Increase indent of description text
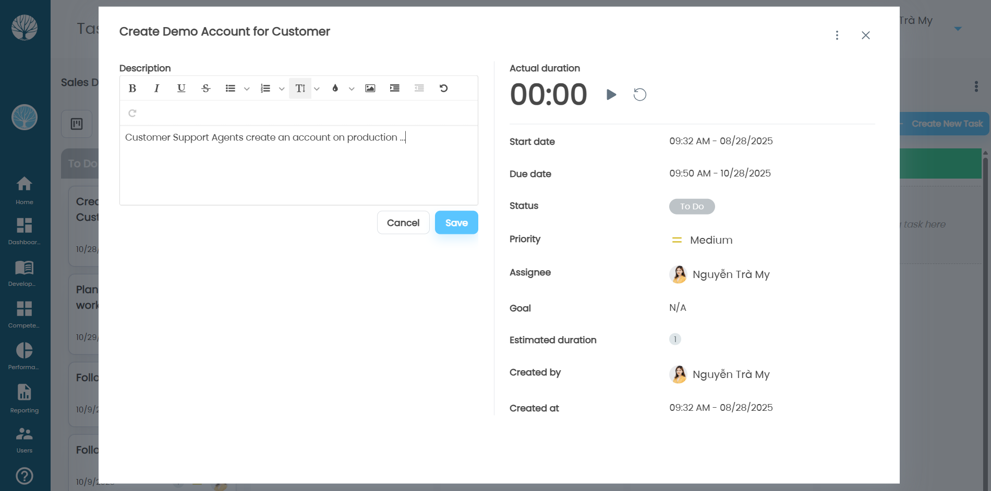The image size is (991, 491). pos(394,89)
